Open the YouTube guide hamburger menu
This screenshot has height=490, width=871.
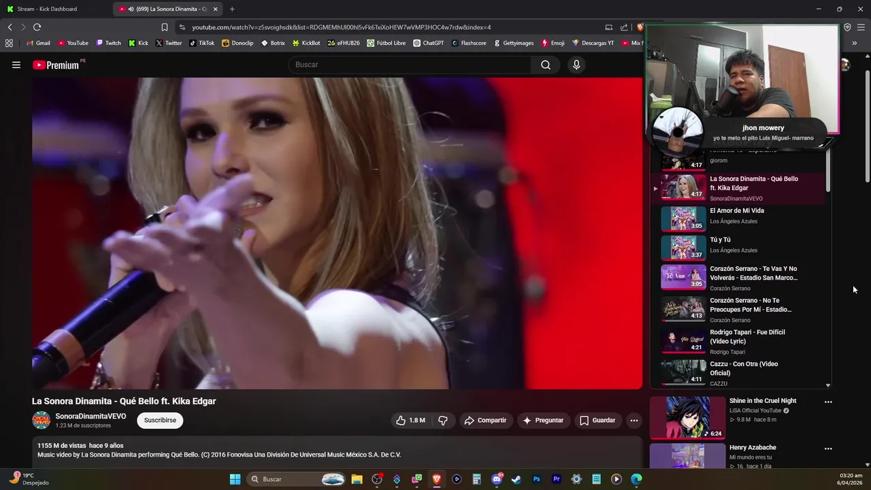pos(16,65)
